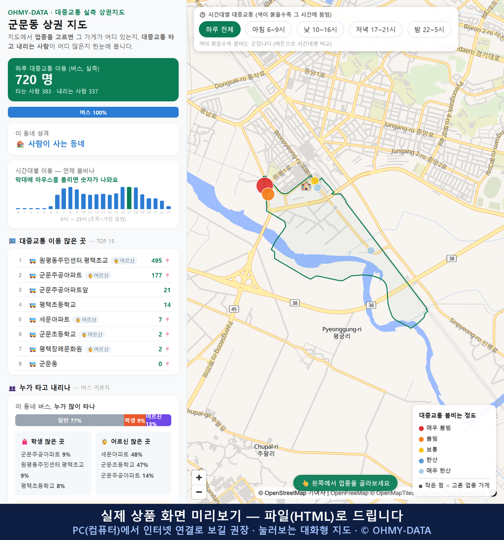Image resolution: width=504 pixels, height=540 pixels.
Task: Click the 어르신 badge on 원평동주민센터.평택초교 row
Action: click(125, 261)
